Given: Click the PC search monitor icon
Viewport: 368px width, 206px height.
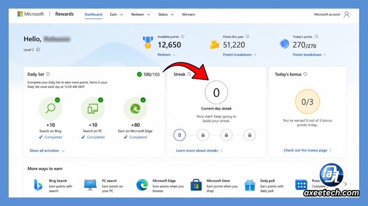Looking at the screenshot, I should 90,185.
